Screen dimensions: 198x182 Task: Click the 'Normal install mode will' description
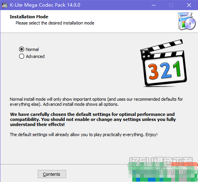pyautogui.click(x=96, y=102)
